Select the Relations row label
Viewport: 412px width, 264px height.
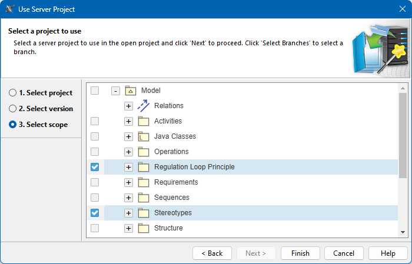169,106
